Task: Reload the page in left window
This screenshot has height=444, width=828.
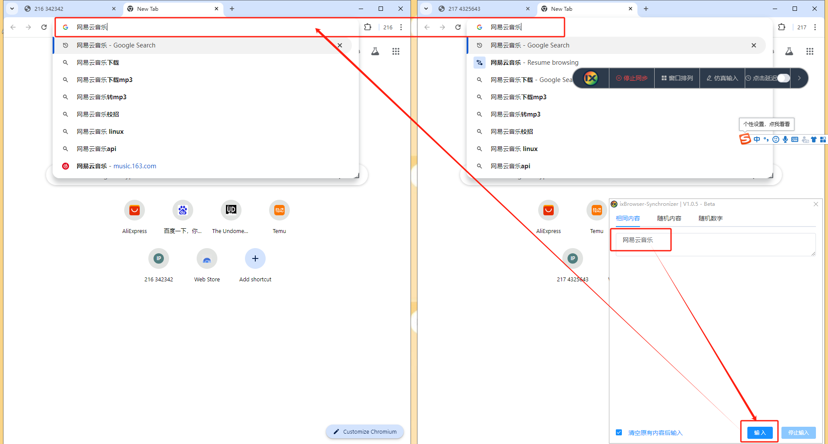Action: point(44,27)
